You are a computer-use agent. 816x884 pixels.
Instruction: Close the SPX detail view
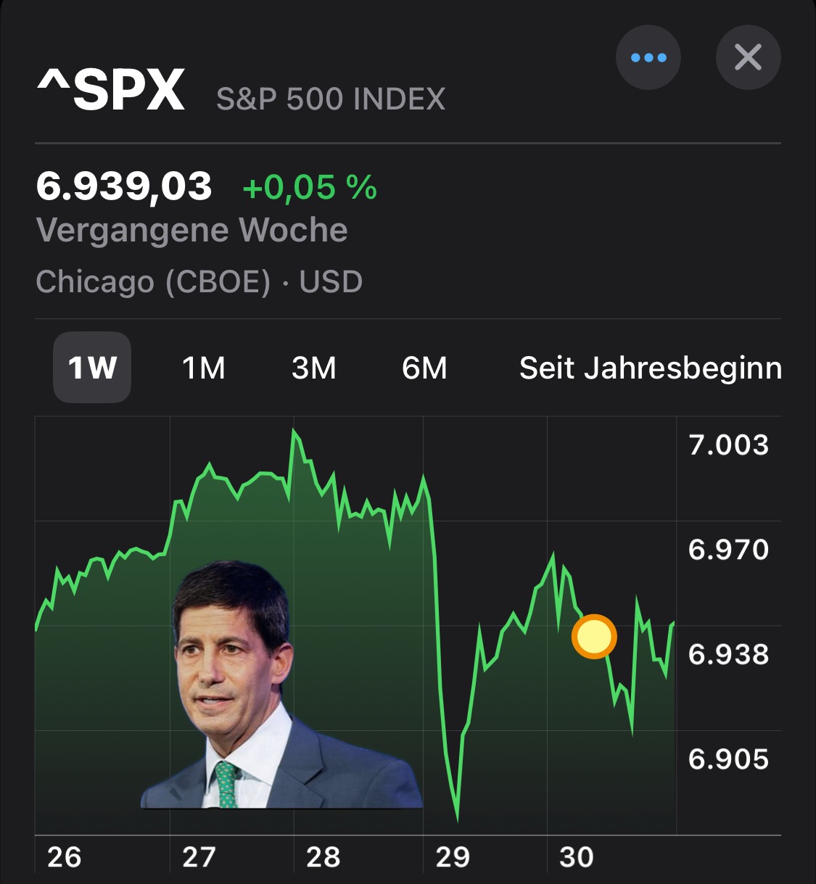pos(748,57)
